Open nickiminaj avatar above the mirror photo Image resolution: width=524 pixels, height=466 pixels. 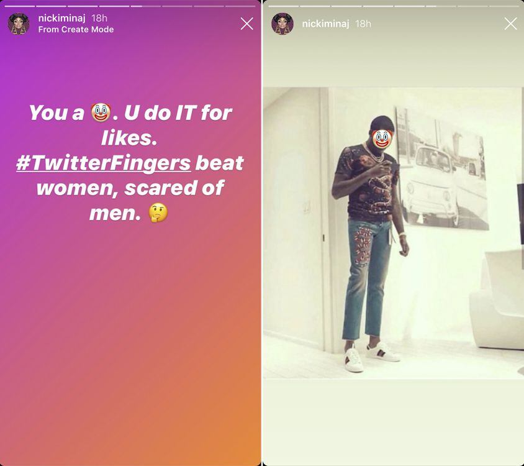(282, 24)
